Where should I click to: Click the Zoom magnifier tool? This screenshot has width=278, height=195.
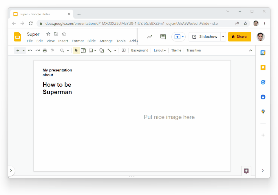(62, 51)
